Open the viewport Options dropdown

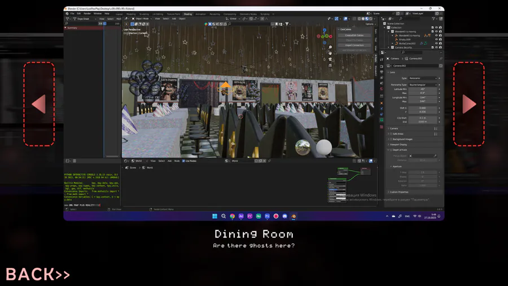tap(371, 24)
